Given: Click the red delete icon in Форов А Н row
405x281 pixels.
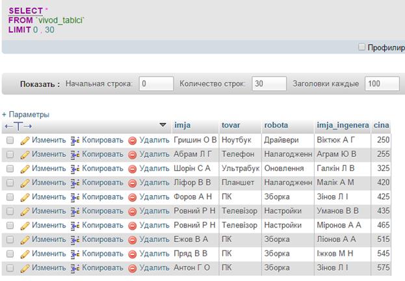Looking at the screenshot, I should click(x=132, y=198).
